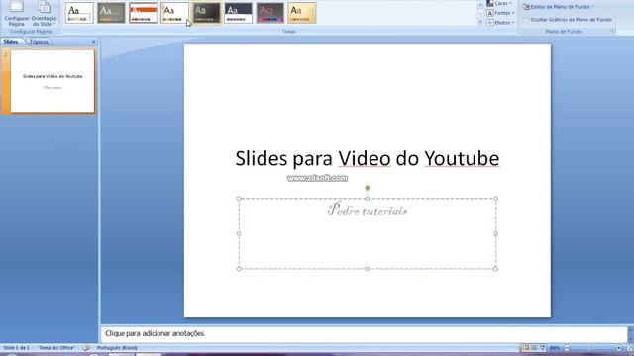Image resolution: width=634 pixels, height=356 pixels.
Task: Switch to the Tópicos outline tab
Action: [x=39, y=42]
